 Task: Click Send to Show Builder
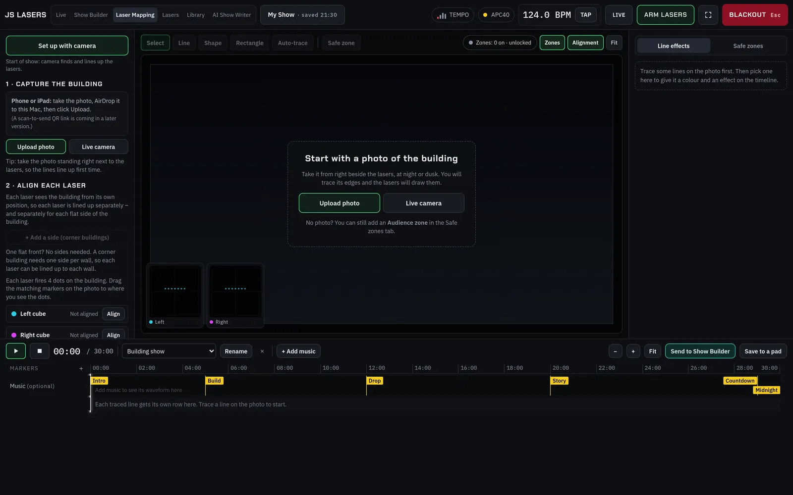700,351
